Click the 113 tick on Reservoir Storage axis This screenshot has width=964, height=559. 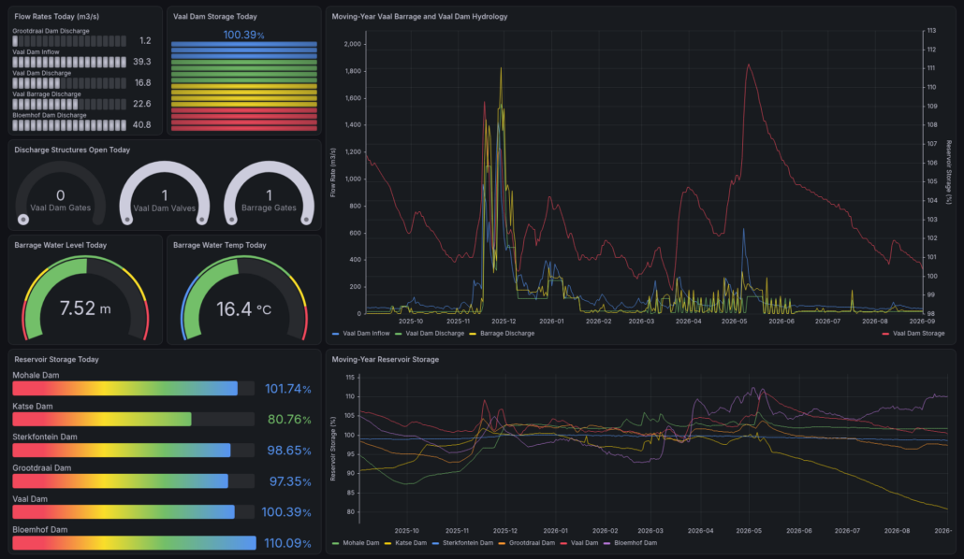click(x=932, y=31)
